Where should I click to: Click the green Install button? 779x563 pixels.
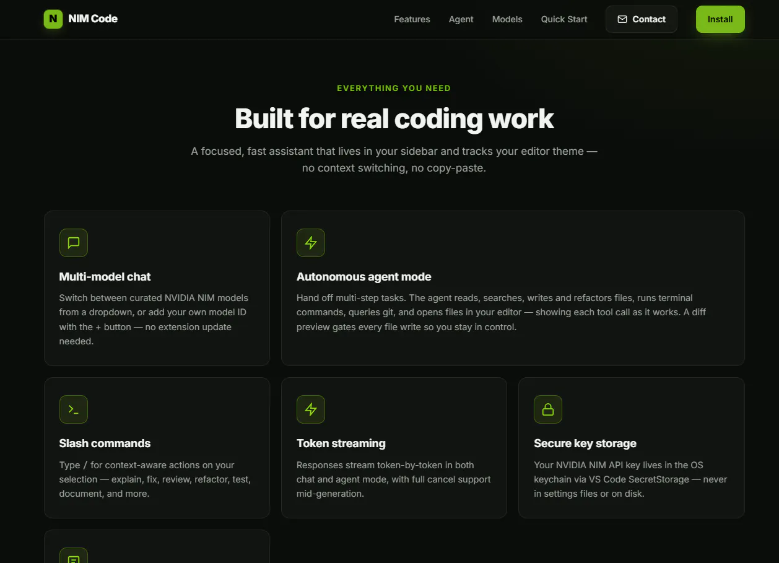coord(720,19)
